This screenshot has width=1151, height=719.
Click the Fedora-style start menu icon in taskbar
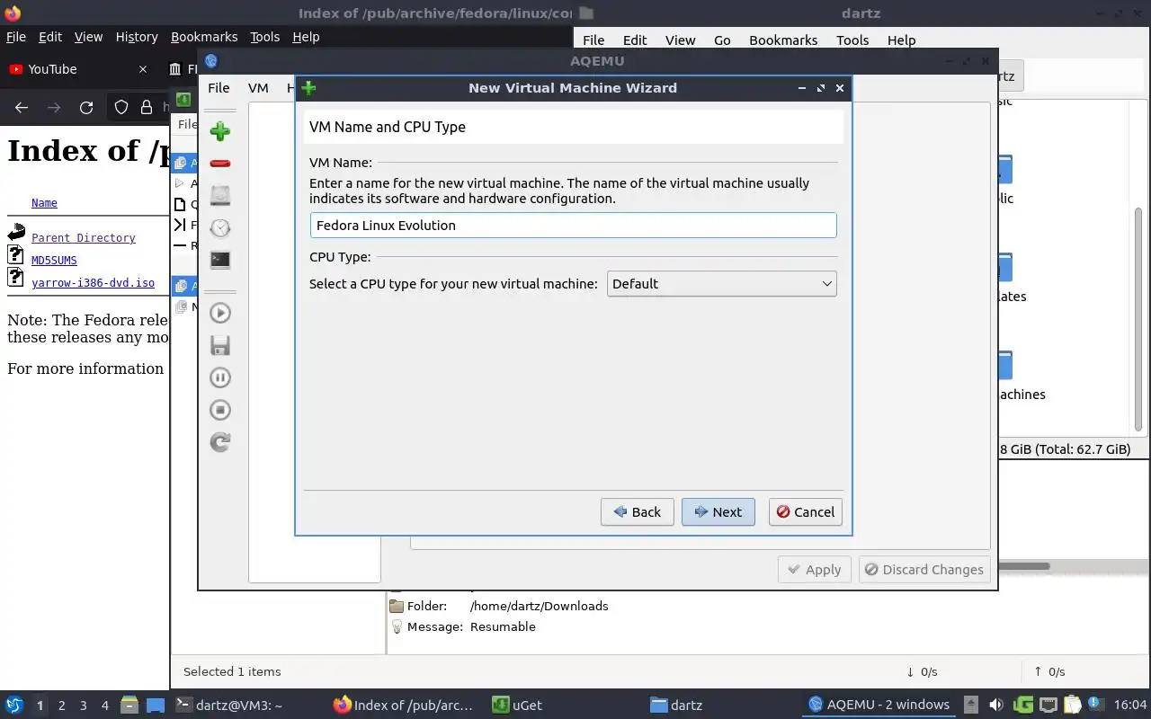click(14, 705)
